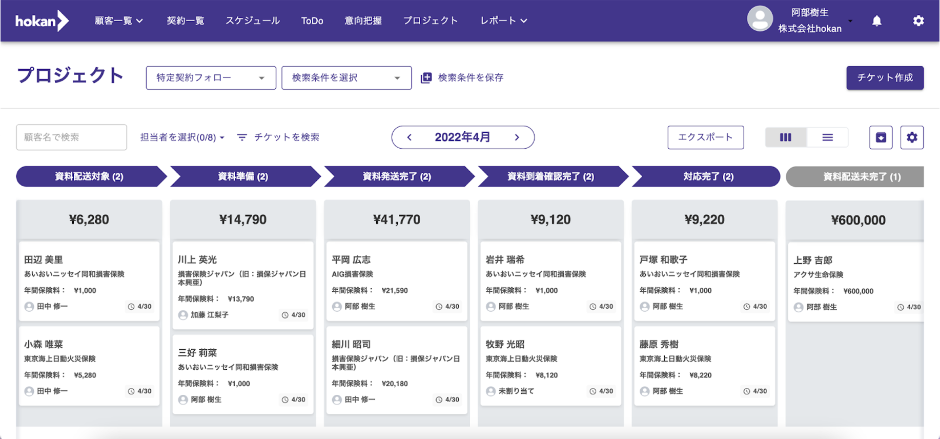Click the エクスポート button

point(705,137)
